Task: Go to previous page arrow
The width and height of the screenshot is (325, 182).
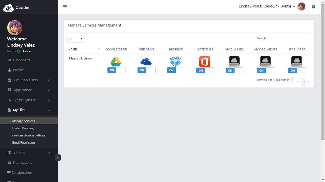Action: click(298, 82)
